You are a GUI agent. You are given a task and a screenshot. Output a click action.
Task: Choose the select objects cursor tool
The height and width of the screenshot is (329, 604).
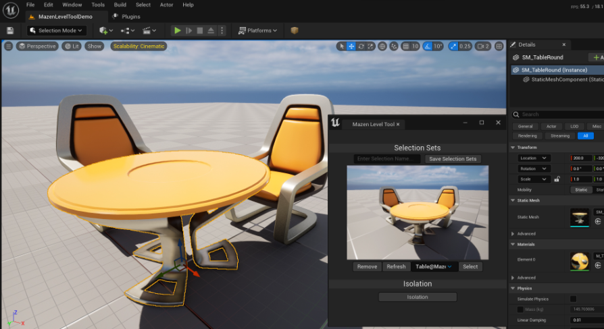coord(342,47)
